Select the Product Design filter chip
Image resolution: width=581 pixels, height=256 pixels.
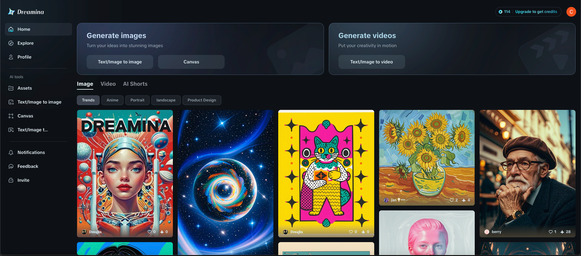point(202,100)
